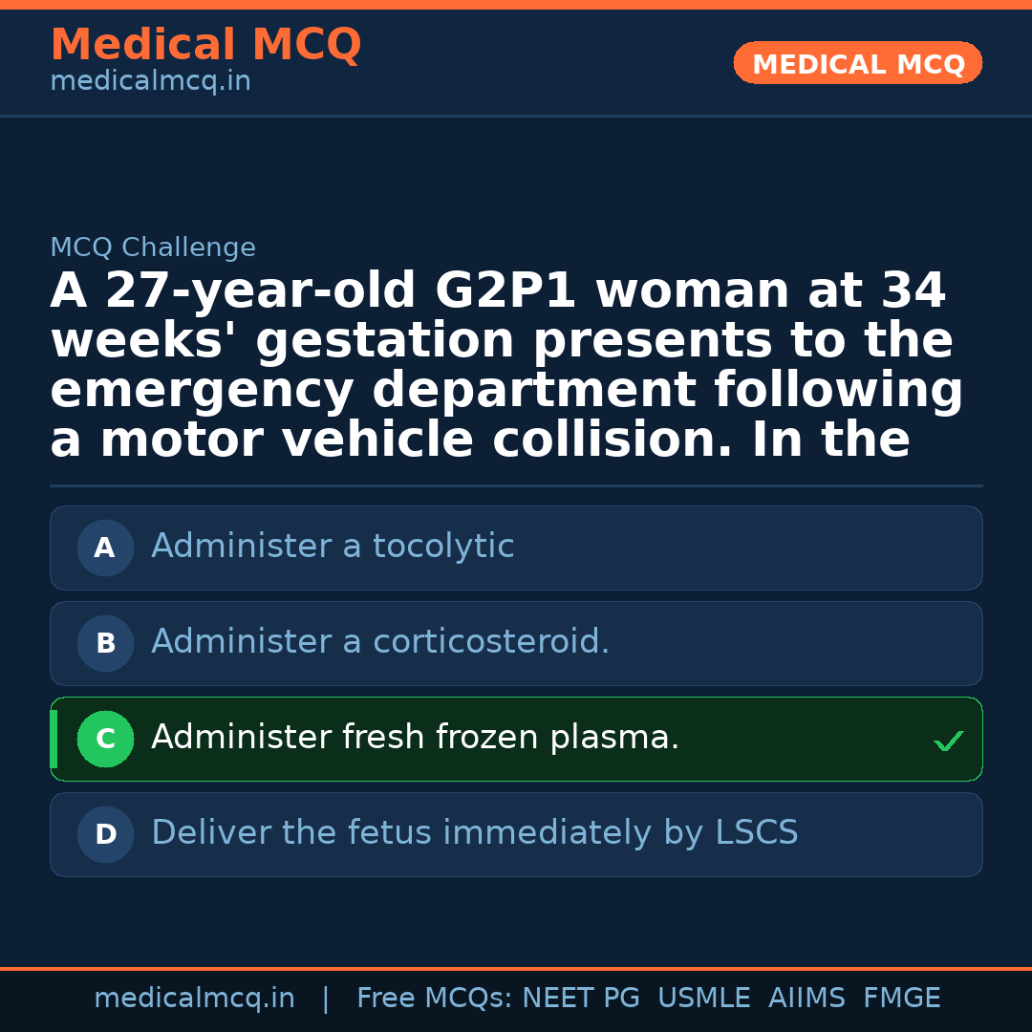Click the green checkmark icon
Screen dimensions: 1032x1032
click(x=948, y=741)
